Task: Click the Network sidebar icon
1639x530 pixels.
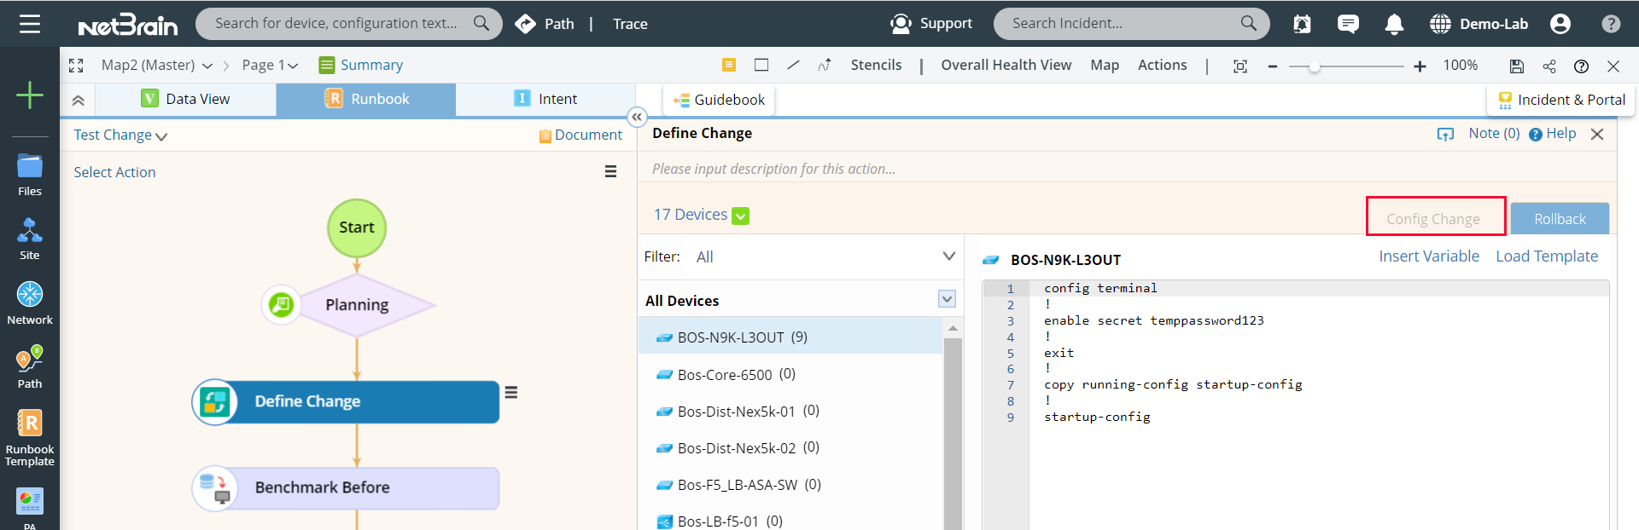Action: [x=30, y=302]
